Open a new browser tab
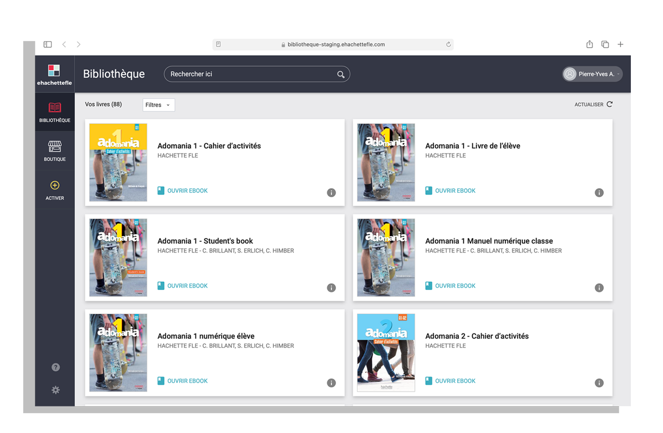The image size is (663, 433). pyautogui.click(x=620, y=44)
